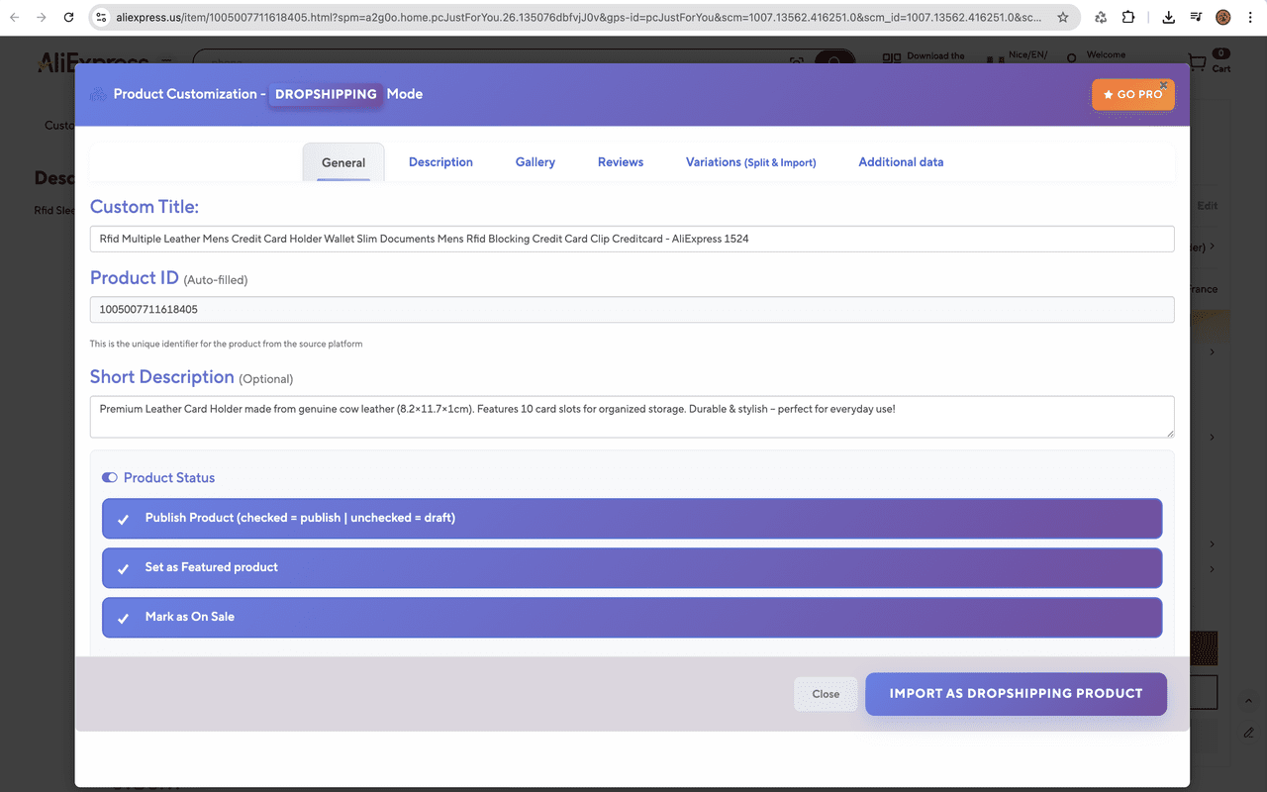Open the Variations (Split & Import) tab
Image resolution: width=1267 pixels, height=792 pixels.
(751, 162)
